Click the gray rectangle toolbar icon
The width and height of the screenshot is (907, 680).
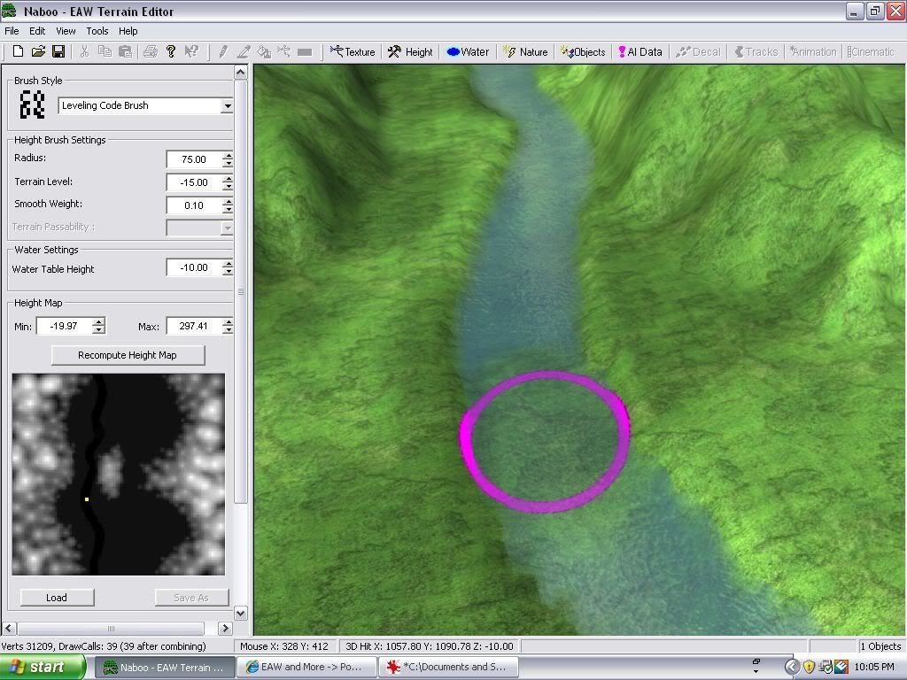tap(305, 52)
